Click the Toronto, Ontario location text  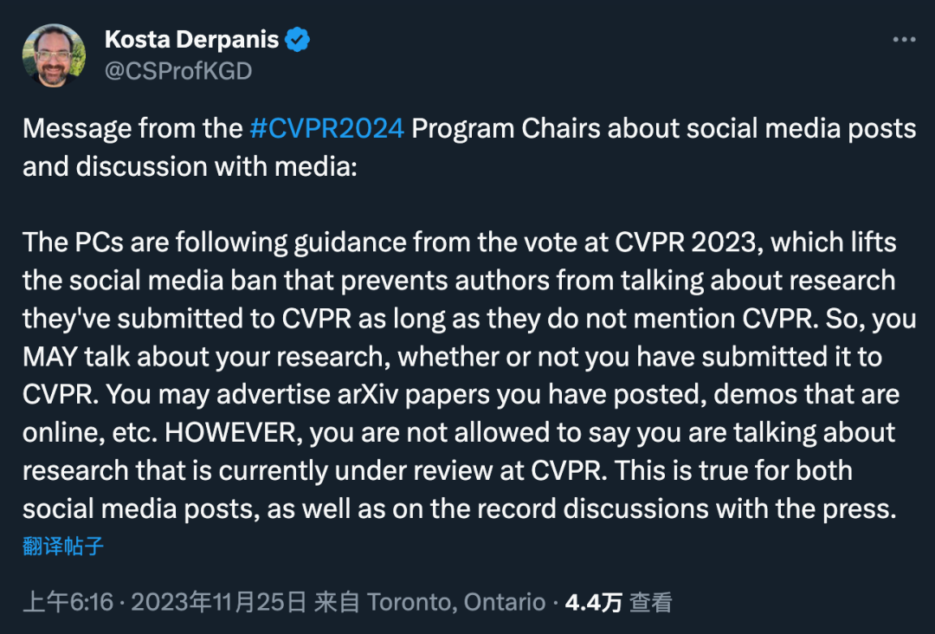click(457, 602)
